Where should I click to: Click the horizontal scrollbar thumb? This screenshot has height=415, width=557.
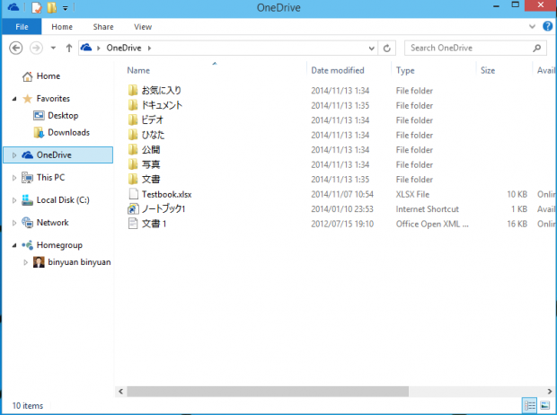tap(268, 392)
